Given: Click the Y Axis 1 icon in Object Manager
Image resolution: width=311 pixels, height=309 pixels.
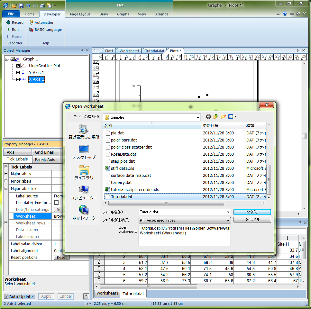Looking at the screenshot, I should (23, 73).
